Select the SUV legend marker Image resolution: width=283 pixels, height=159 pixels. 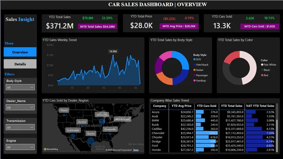(x=195, y=59)
